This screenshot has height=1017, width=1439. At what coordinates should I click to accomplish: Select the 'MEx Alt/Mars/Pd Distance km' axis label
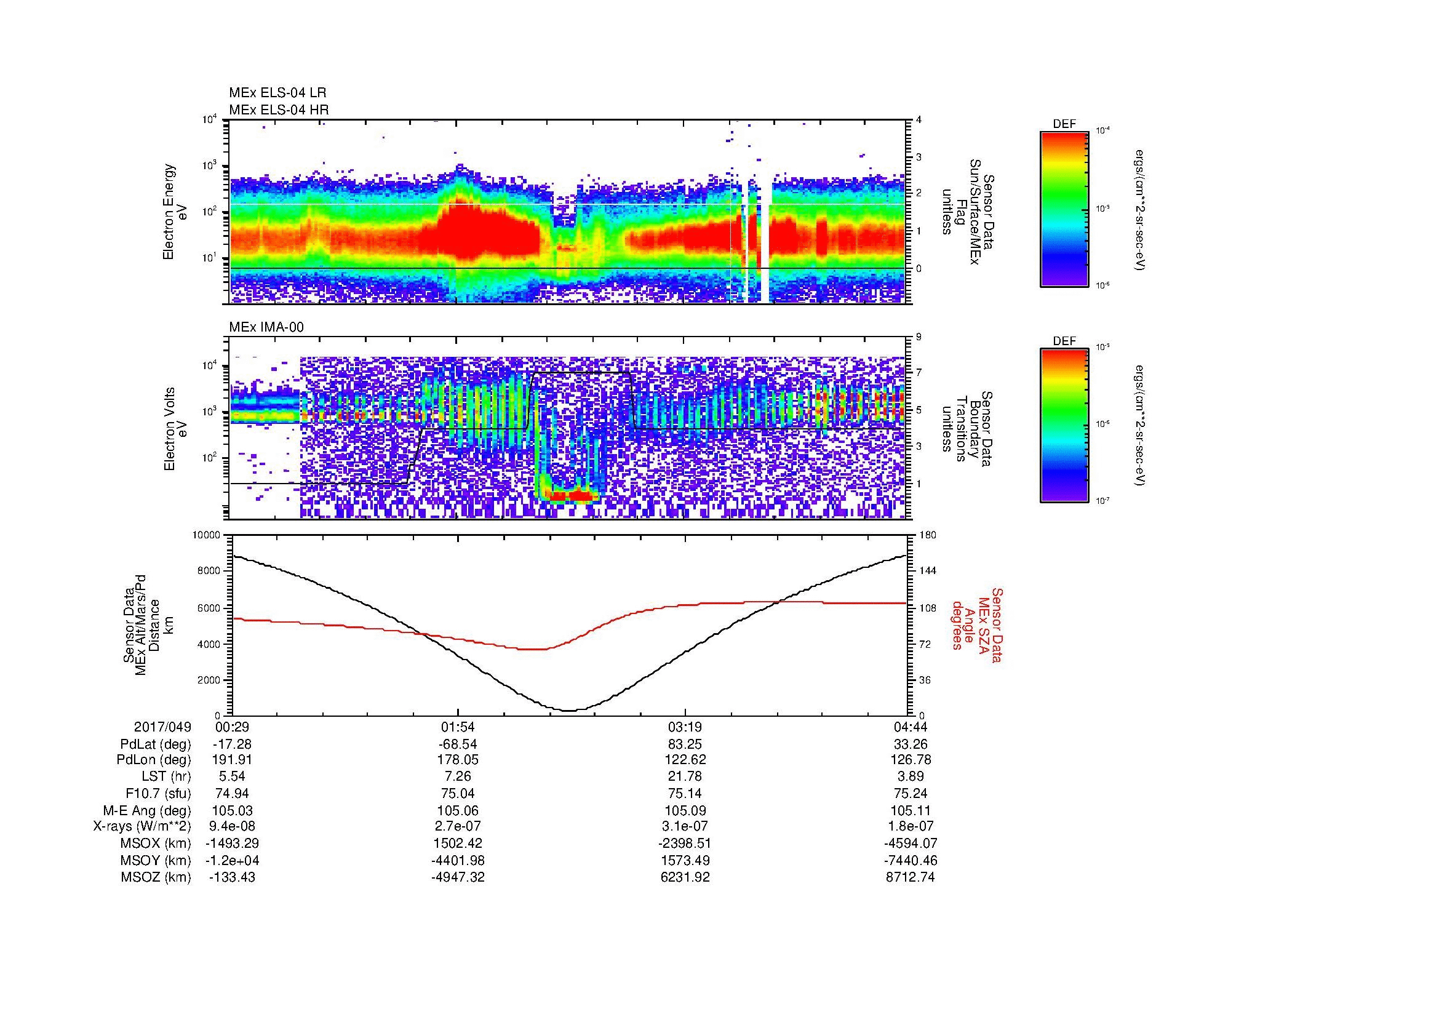[148, 625]
